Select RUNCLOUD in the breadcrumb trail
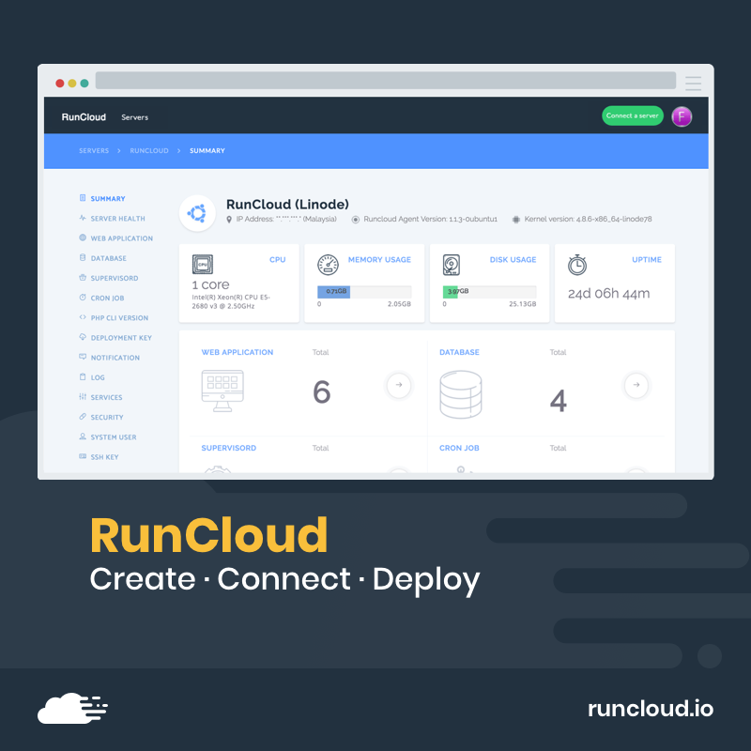 (149, 150)
